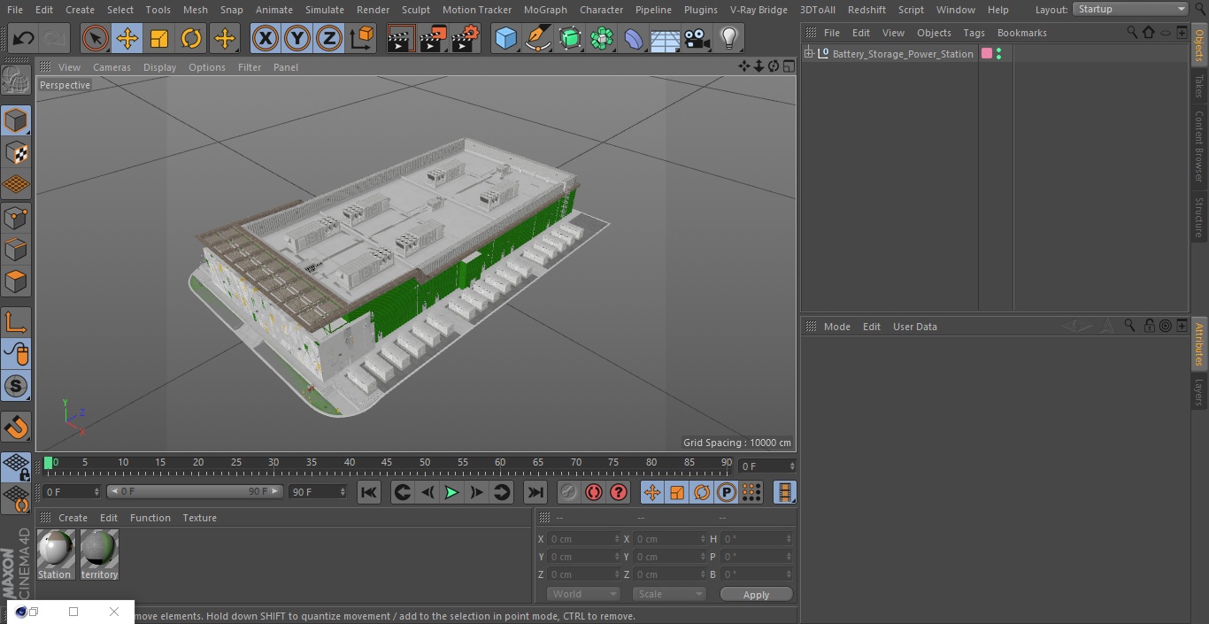Toggle Snap magnet icon
This screenshot has width=1209, height=624.
[16, 428]
